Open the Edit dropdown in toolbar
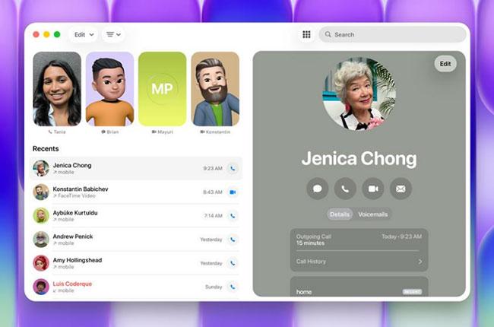The width and height of the screenshot is (494, 327). [82, 34]
